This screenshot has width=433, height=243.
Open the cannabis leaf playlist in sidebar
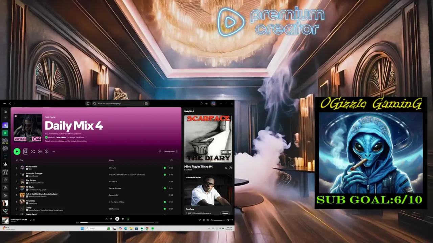5,164
